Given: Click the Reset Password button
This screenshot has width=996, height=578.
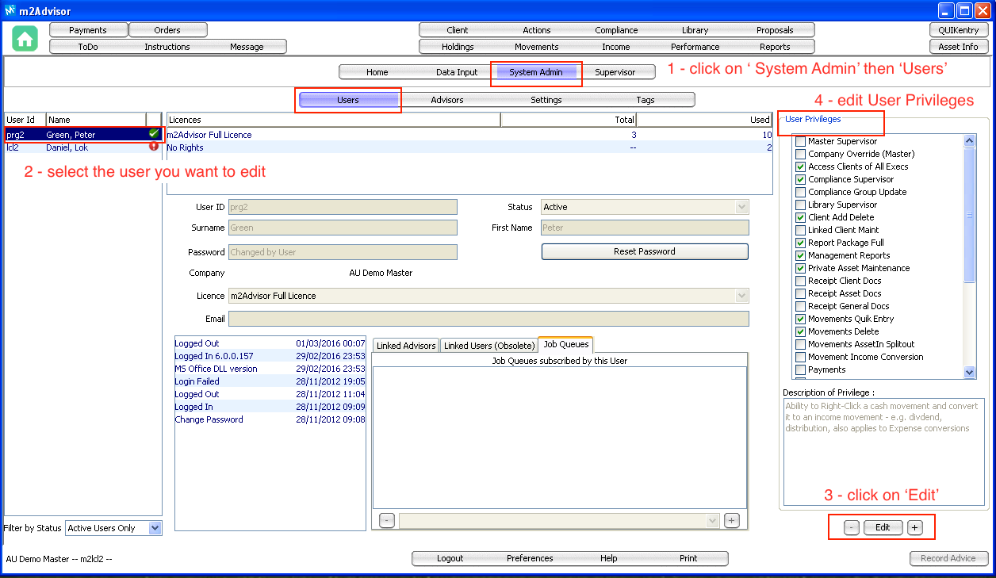Looking at the screenshot, I should 645,251.
